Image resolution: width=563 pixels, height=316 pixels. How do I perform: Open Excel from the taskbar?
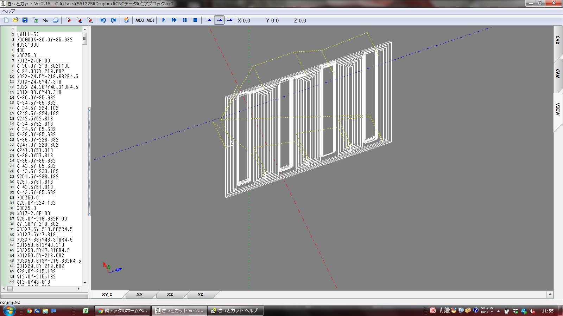pos(86,311)
